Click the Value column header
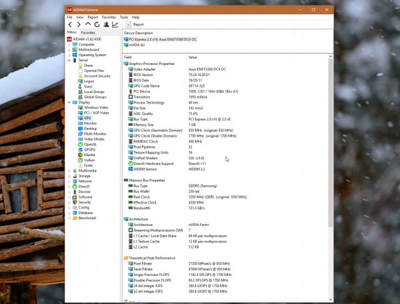 [x=193, y=57]
